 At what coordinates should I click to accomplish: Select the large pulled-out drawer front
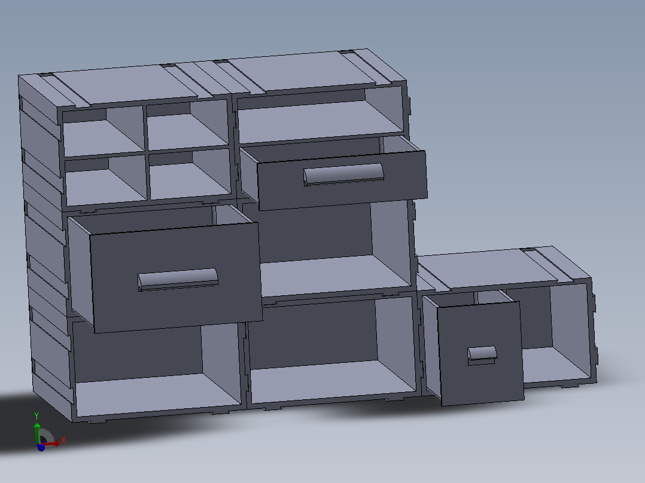[176, 277]
